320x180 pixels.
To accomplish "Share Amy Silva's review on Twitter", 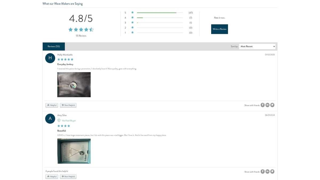I will [x=272, y=171].
